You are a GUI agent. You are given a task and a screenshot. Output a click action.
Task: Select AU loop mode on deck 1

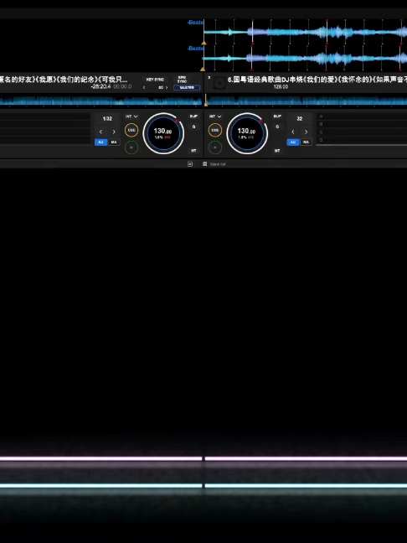point(100,142)
